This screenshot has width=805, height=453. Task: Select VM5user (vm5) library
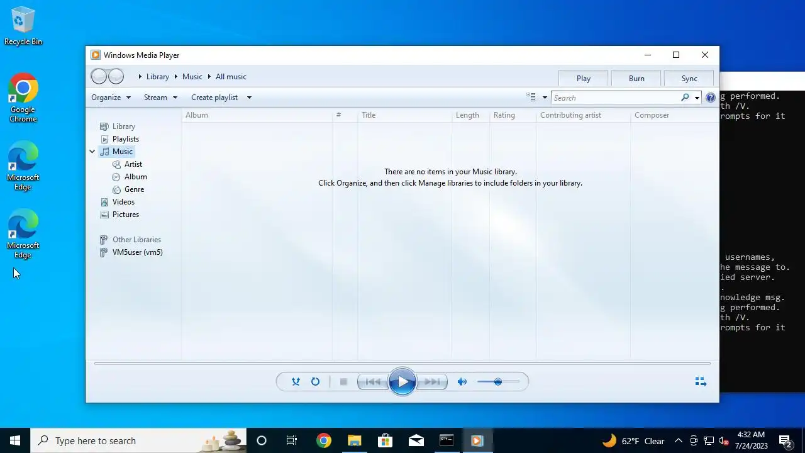137,252
